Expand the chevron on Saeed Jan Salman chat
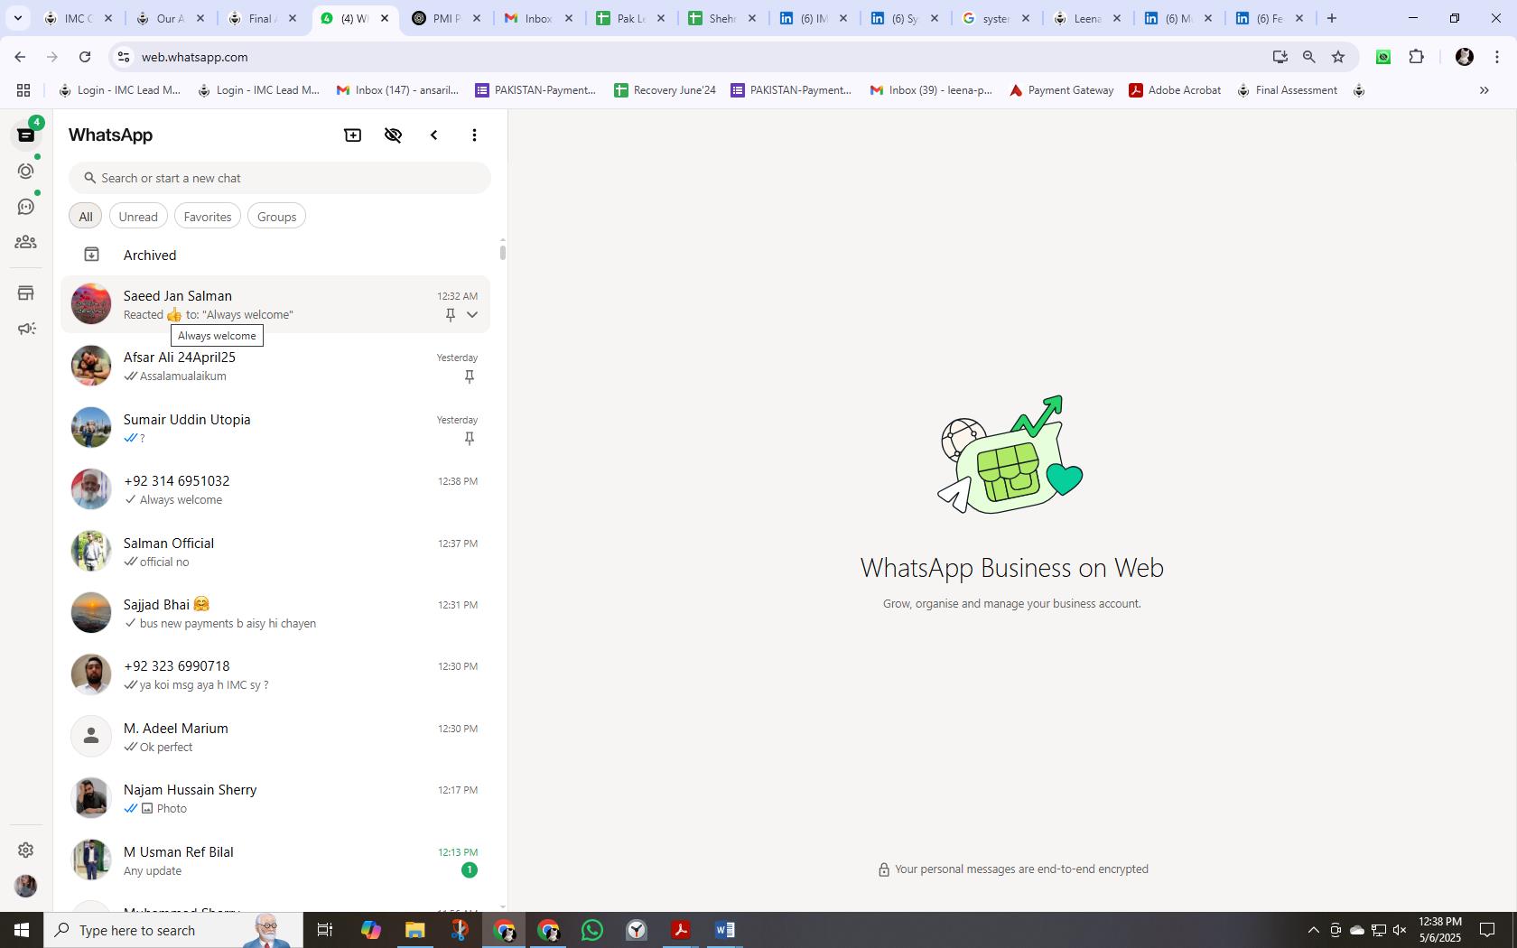The height and width of the screenshot is (948, 1517). pos(471,314)
